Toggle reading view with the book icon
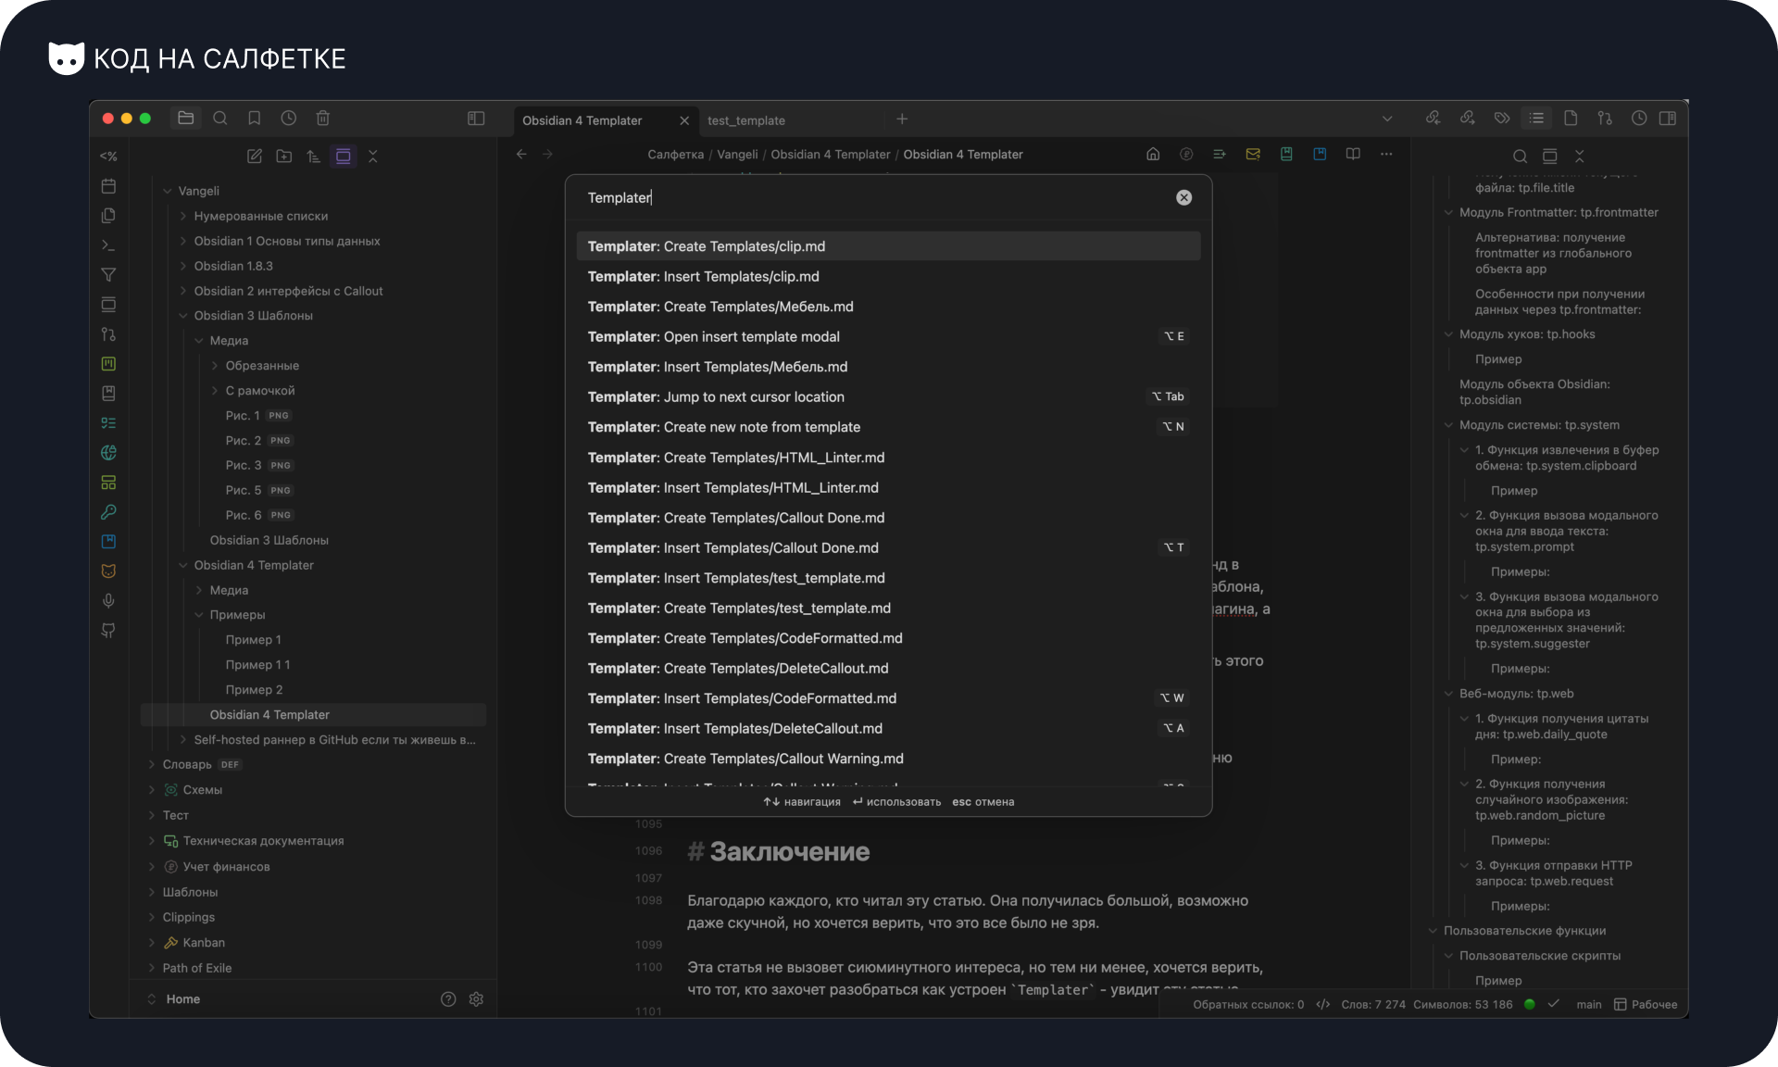The image size is (1778, 1067). point(1353,155)
